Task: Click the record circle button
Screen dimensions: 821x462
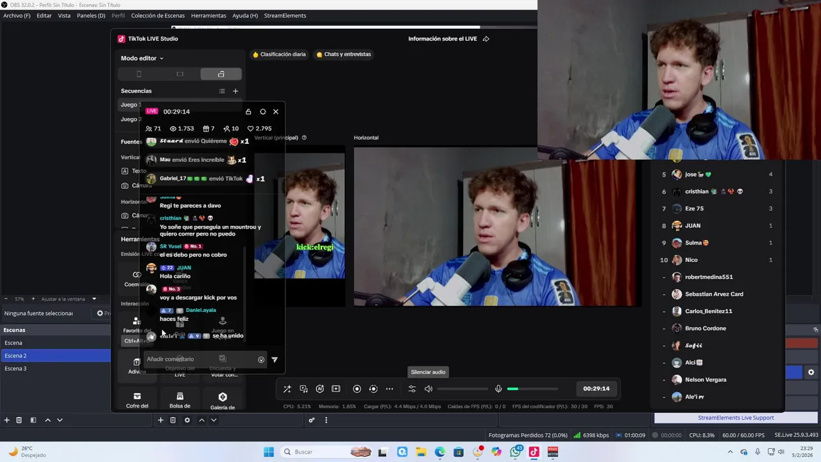Action: [x=357, y=389]
